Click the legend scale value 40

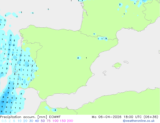click(37, 121)
